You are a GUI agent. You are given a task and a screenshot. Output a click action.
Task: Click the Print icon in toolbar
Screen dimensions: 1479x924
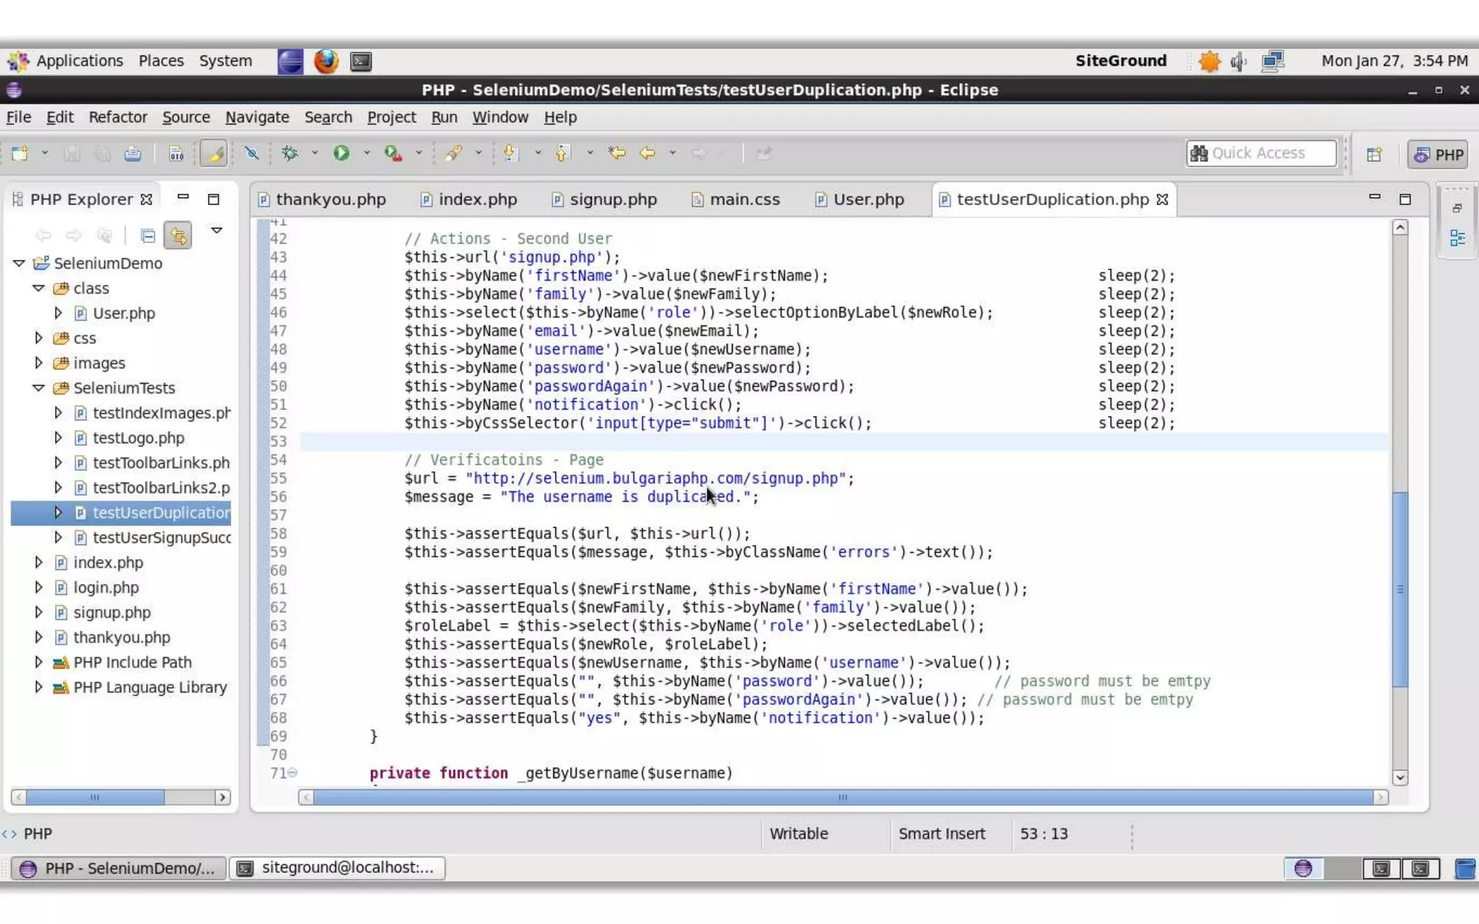(133, 154)
